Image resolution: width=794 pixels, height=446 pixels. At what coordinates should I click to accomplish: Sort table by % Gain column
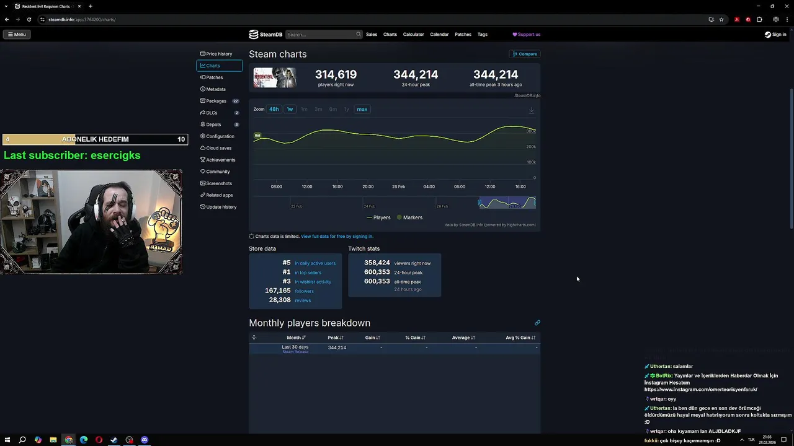pos(415,338)
